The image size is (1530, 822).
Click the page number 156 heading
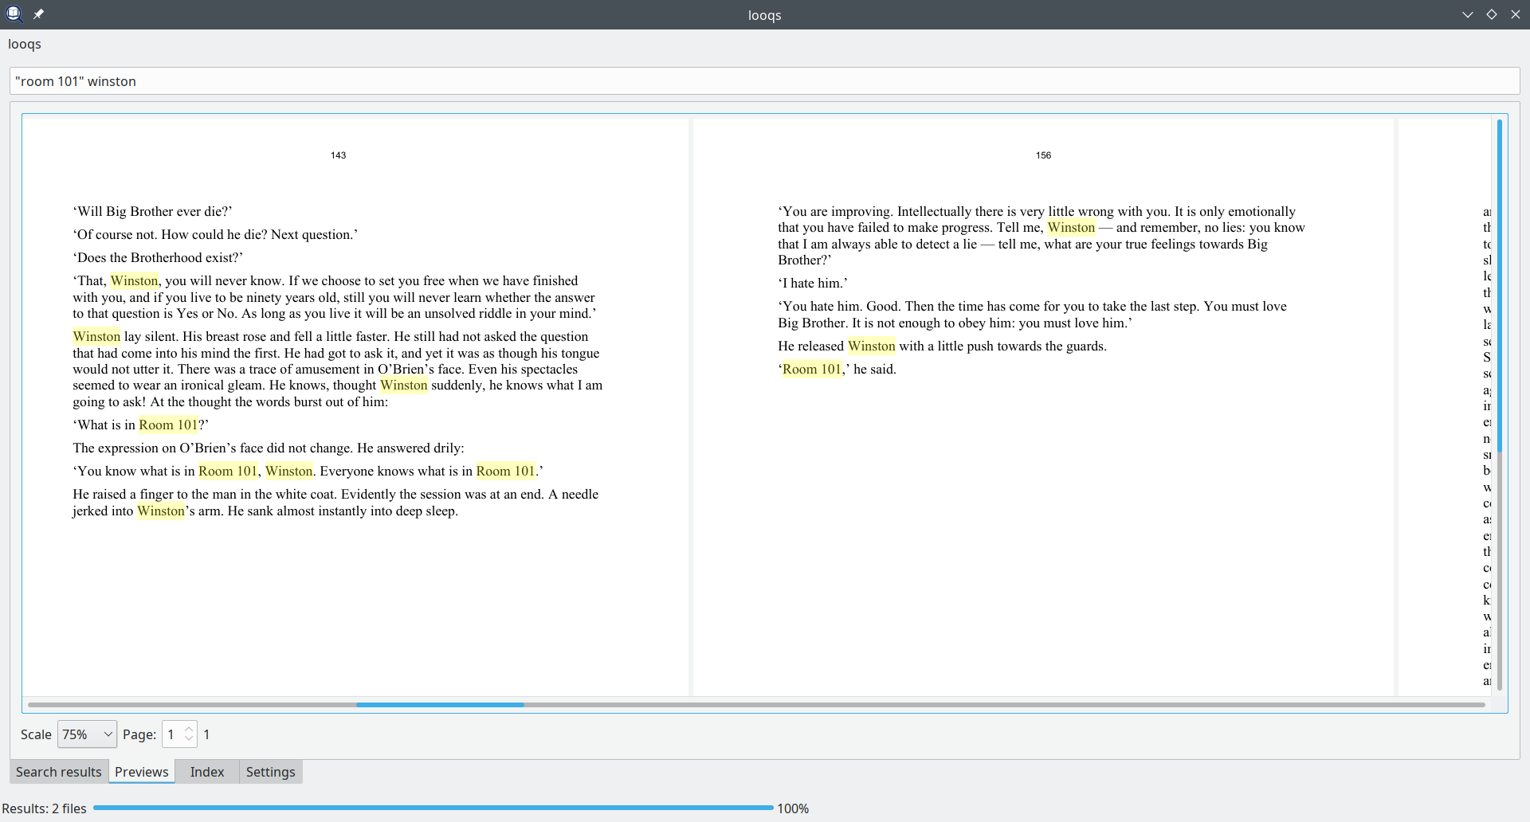[1044, 155]
